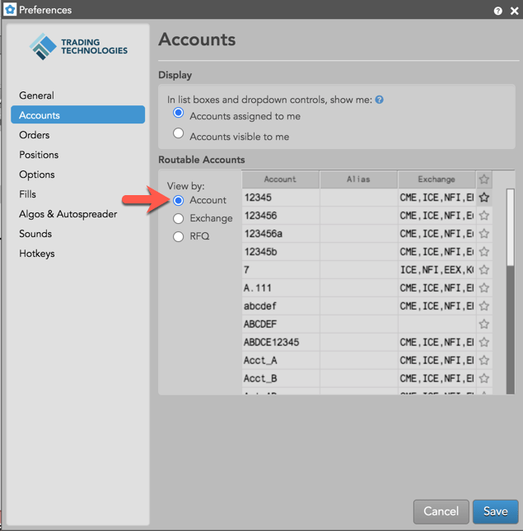Open the Fills preferences section
523x531 pixels.
click(x=78, y=194)
